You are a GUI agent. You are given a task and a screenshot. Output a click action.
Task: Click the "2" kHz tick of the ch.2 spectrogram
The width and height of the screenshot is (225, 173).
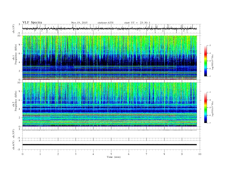[x=20, y=118]
